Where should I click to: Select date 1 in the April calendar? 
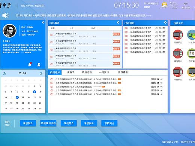coord(34,86)
